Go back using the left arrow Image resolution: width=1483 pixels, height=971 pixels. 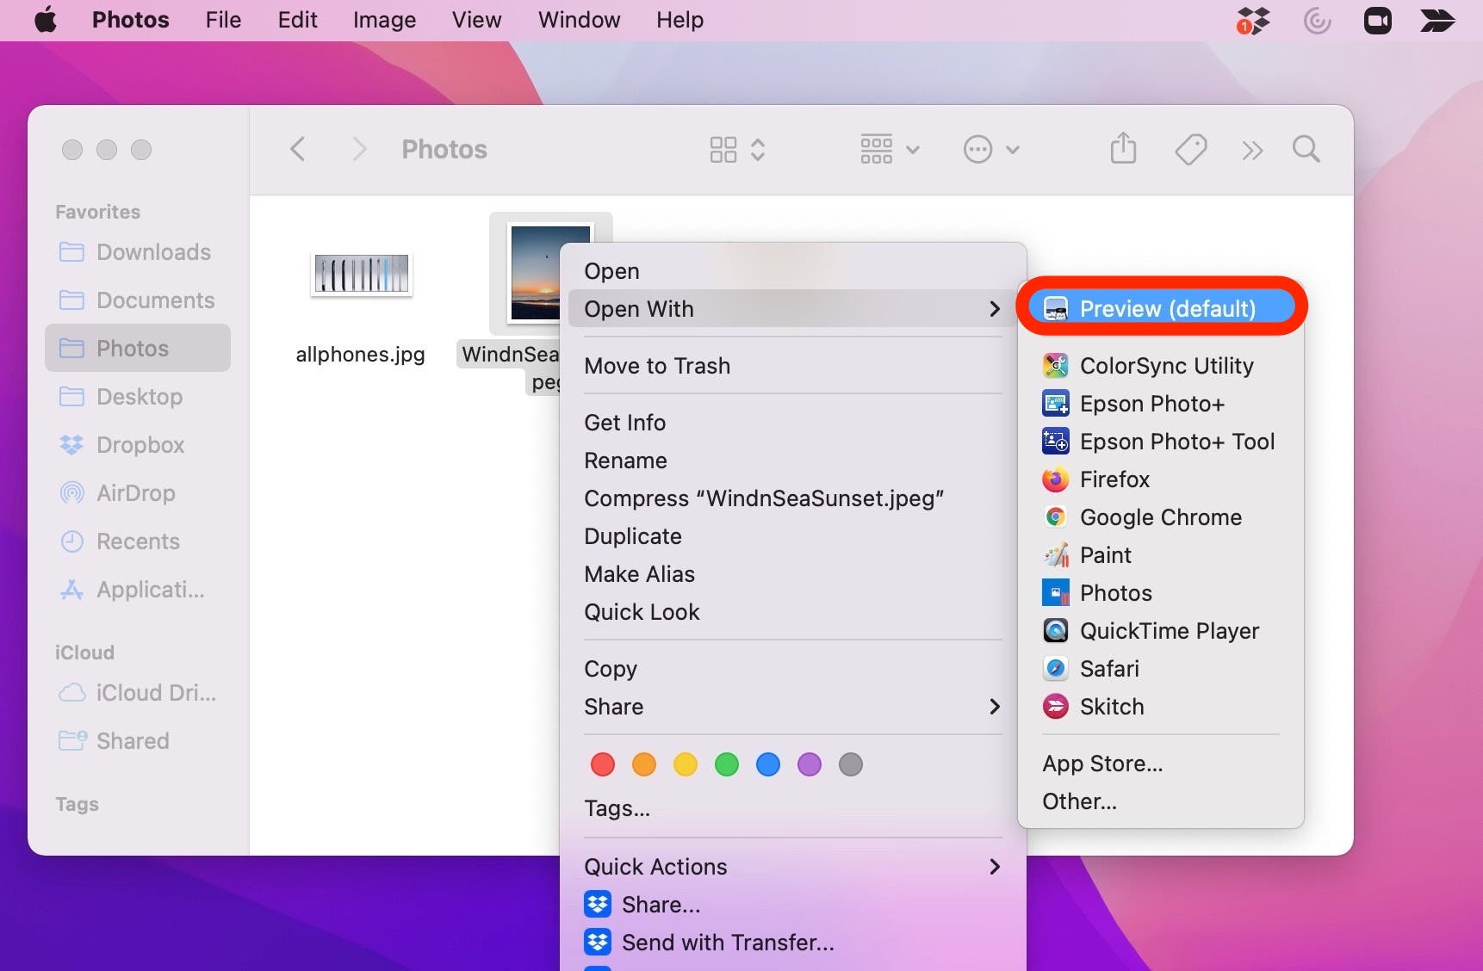point(298,149)
